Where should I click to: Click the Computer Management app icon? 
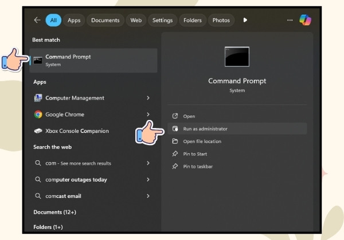click(x=38, y=98)
